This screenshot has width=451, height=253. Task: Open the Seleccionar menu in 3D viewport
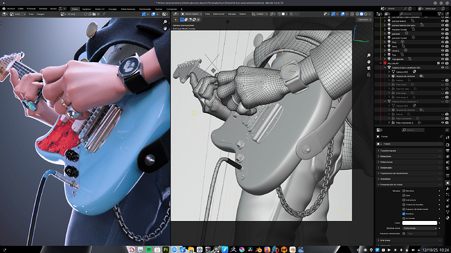[x=218, y=14]
